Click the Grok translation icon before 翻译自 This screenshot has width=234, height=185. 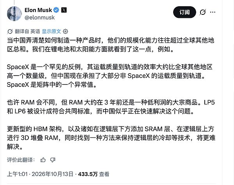tap(10, 32)
